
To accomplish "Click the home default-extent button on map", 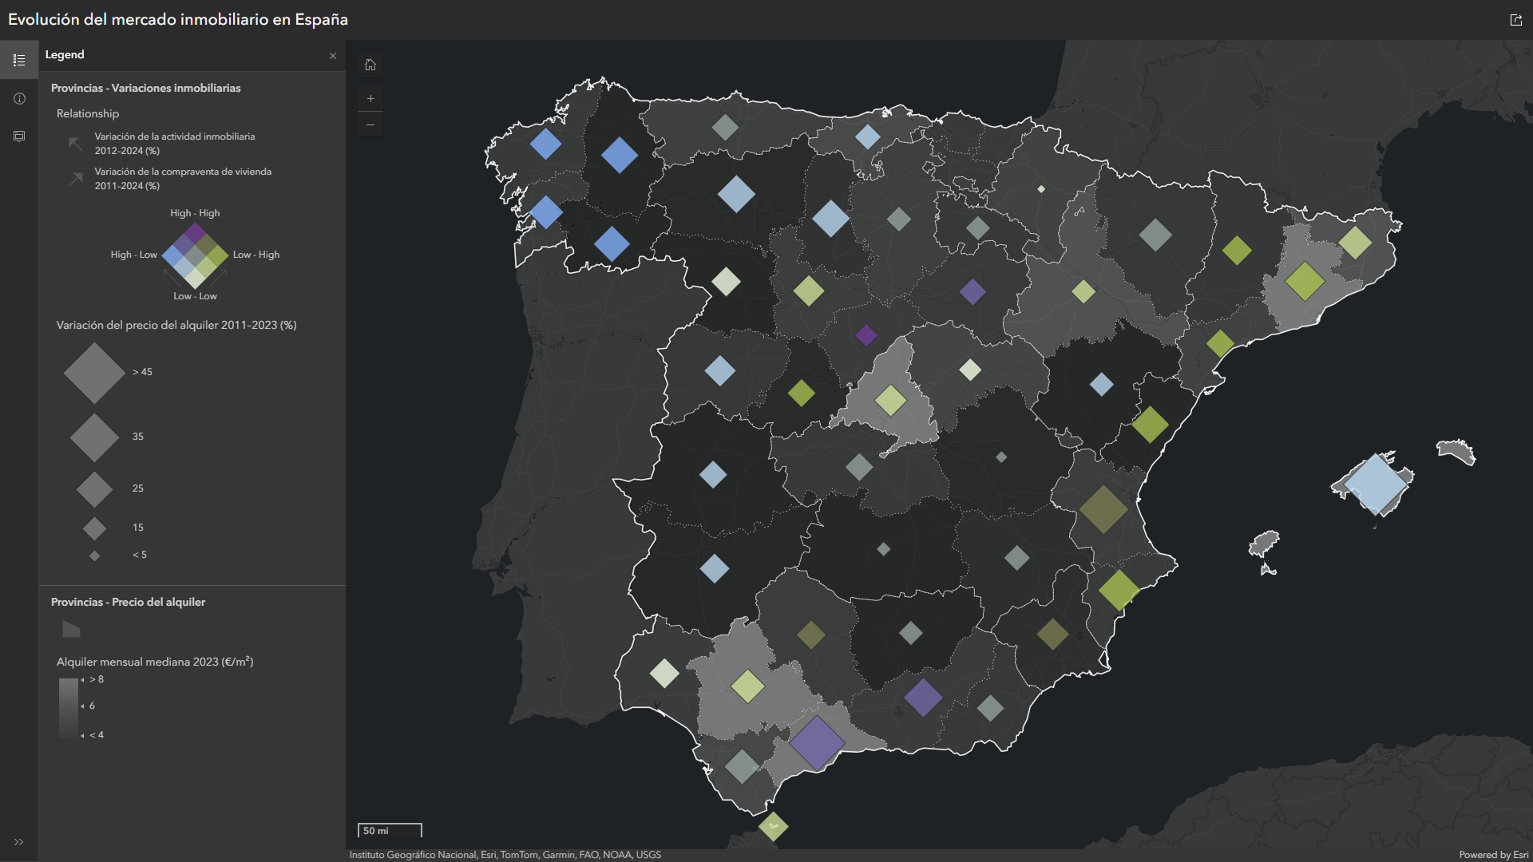I will 370,65.
